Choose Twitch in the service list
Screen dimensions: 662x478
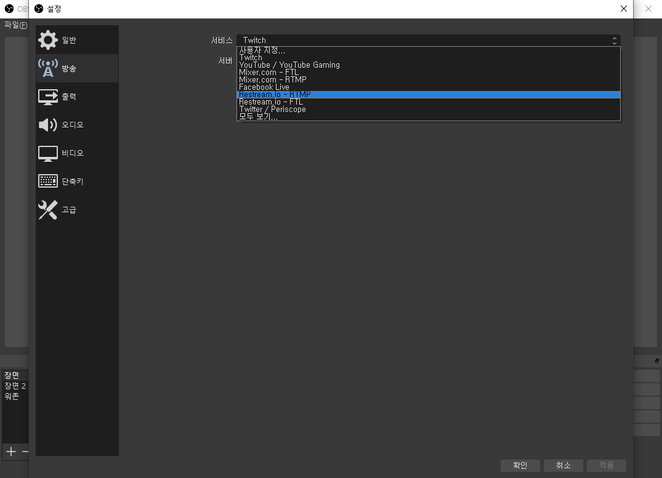pos(429,58)
